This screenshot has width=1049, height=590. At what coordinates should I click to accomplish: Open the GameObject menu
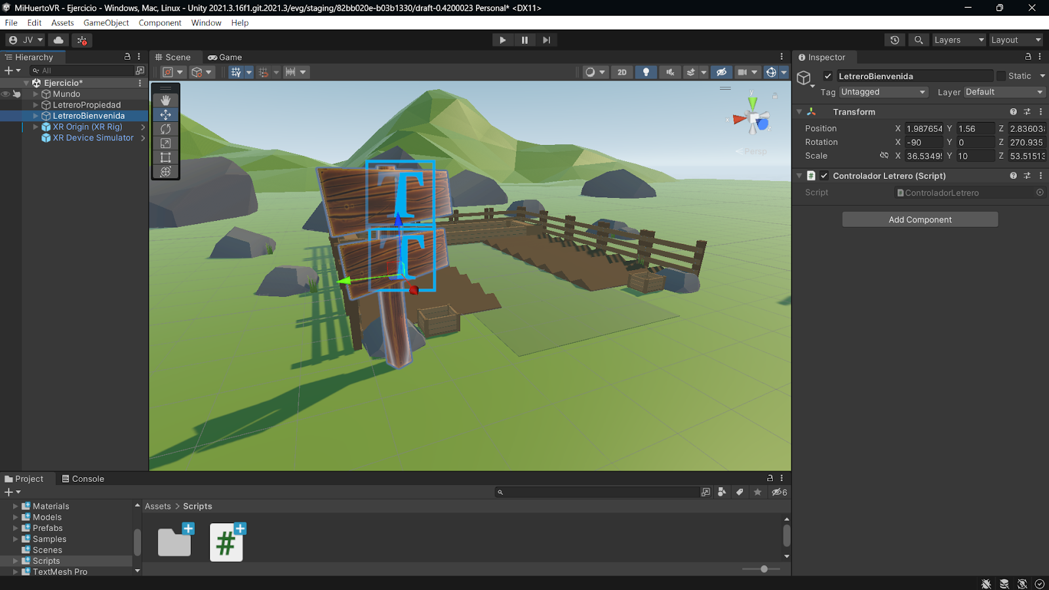point(106,23)
